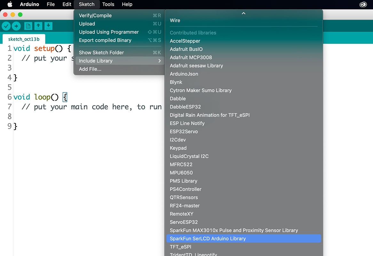Click the closing brace on line 9

[15, 126]
